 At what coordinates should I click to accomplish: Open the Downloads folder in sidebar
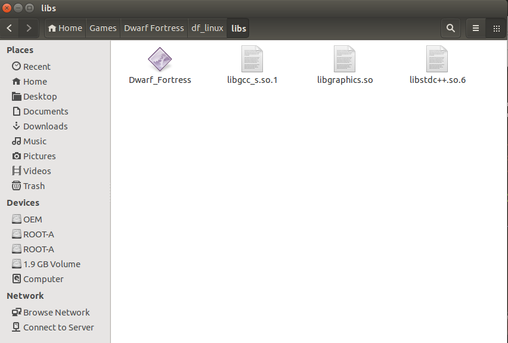45,126
